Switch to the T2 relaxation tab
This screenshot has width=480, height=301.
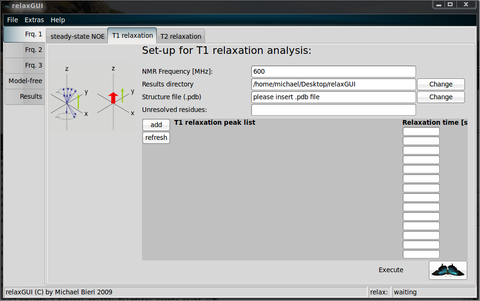point(180,36)
